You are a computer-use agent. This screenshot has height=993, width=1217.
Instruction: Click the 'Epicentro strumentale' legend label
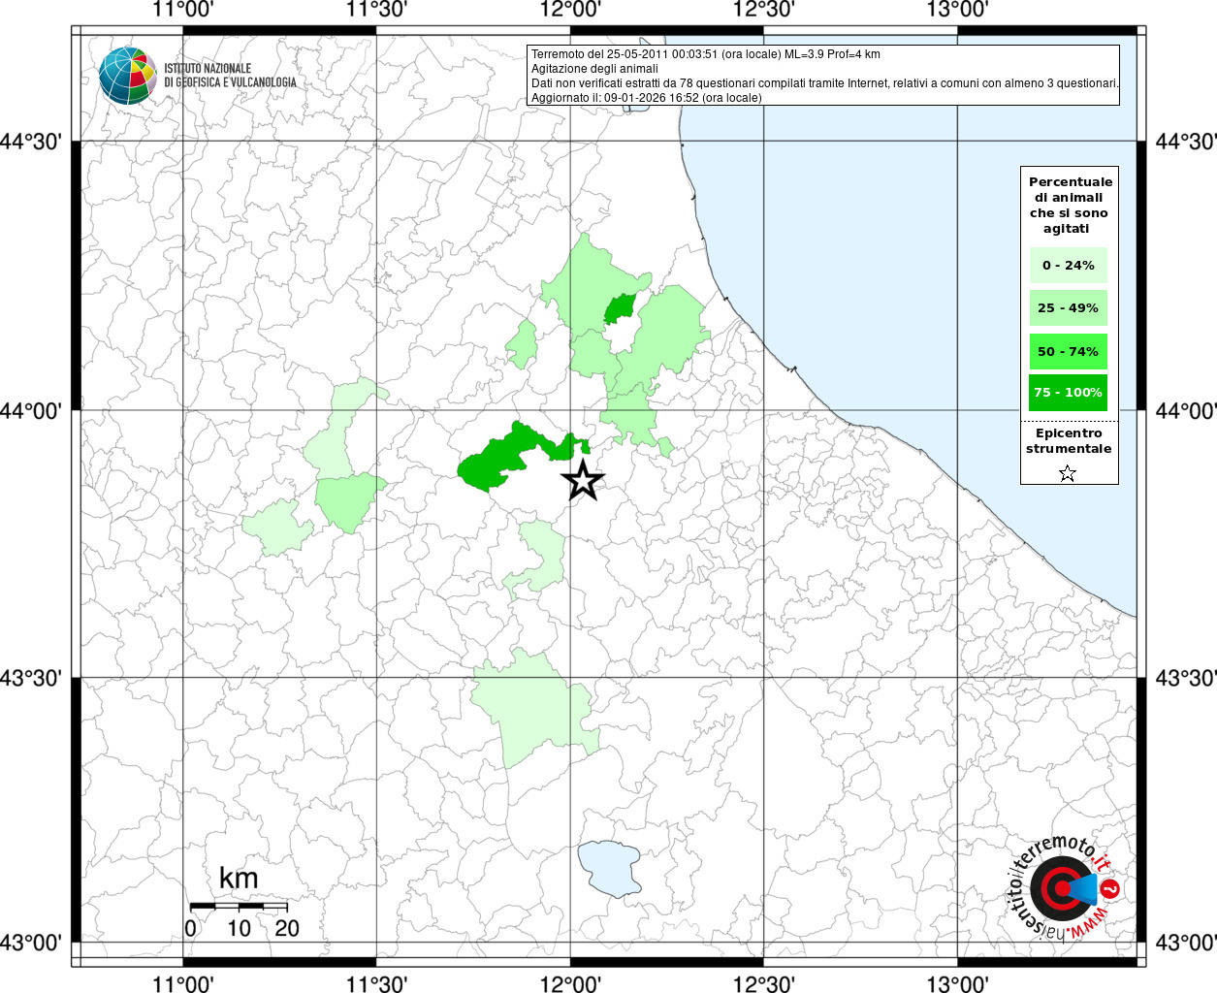click(1069, 441)
